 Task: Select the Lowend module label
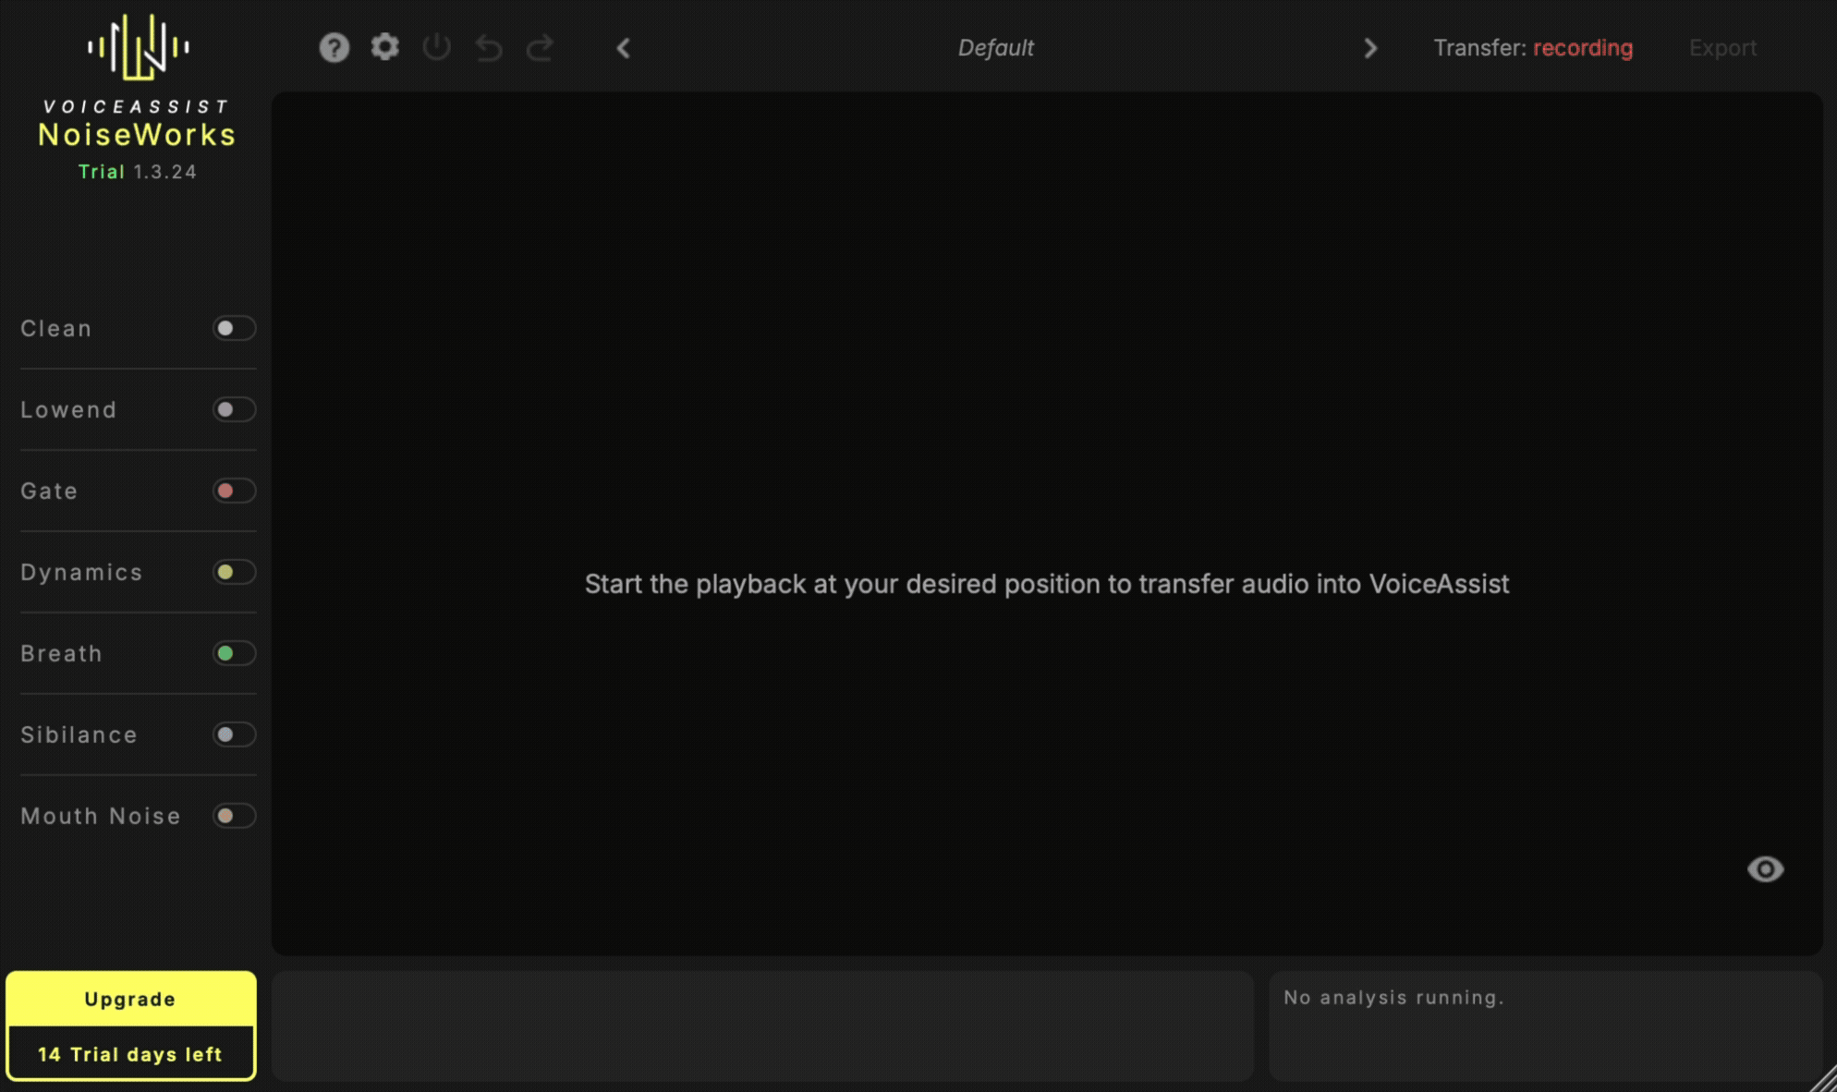[68, 410]
